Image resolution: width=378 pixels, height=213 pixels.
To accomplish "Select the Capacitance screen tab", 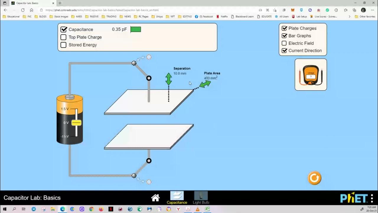I will pos(177,198).
